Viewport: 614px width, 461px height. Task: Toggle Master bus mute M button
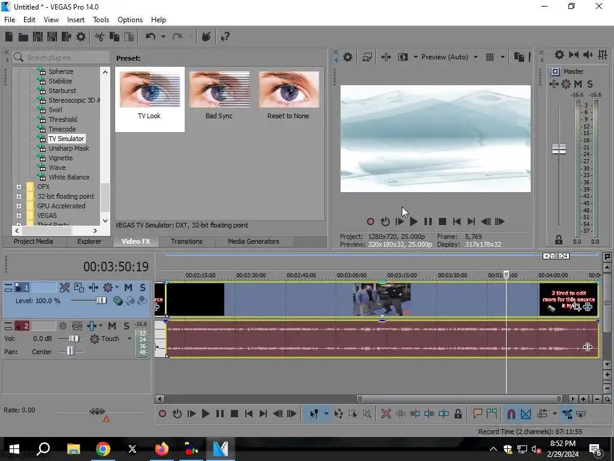578,84
